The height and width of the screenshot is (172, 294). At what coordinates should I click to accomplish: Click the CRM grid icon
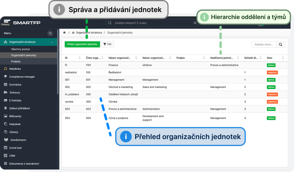[5, 156]
